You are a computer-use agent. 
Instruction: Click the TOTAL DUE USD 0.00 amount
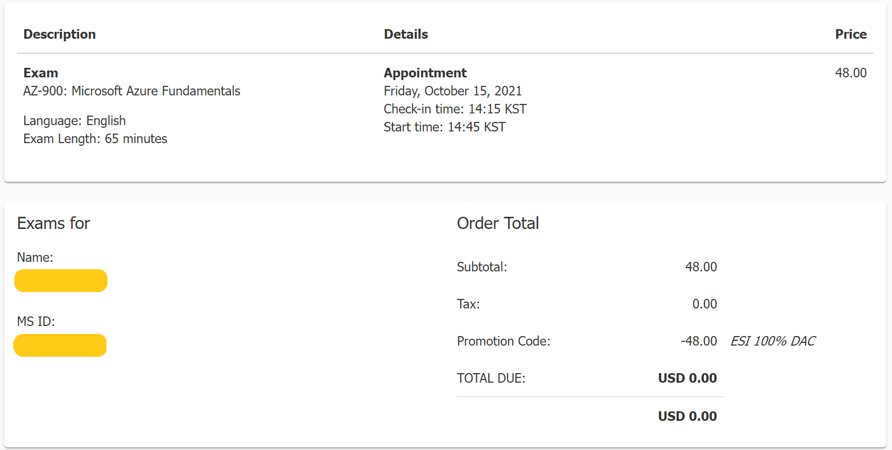[x=687, y=378]
